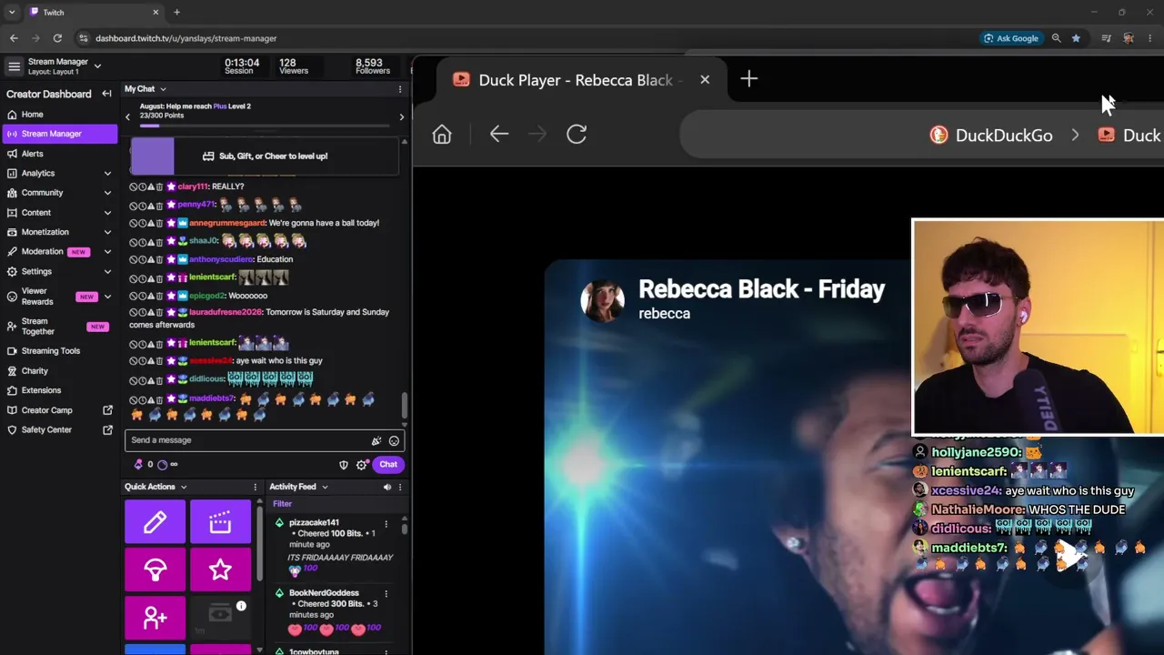This screenshot has height=655, width=1164.
Task: Click the Ask Google button
Action: click(1010, 38)
